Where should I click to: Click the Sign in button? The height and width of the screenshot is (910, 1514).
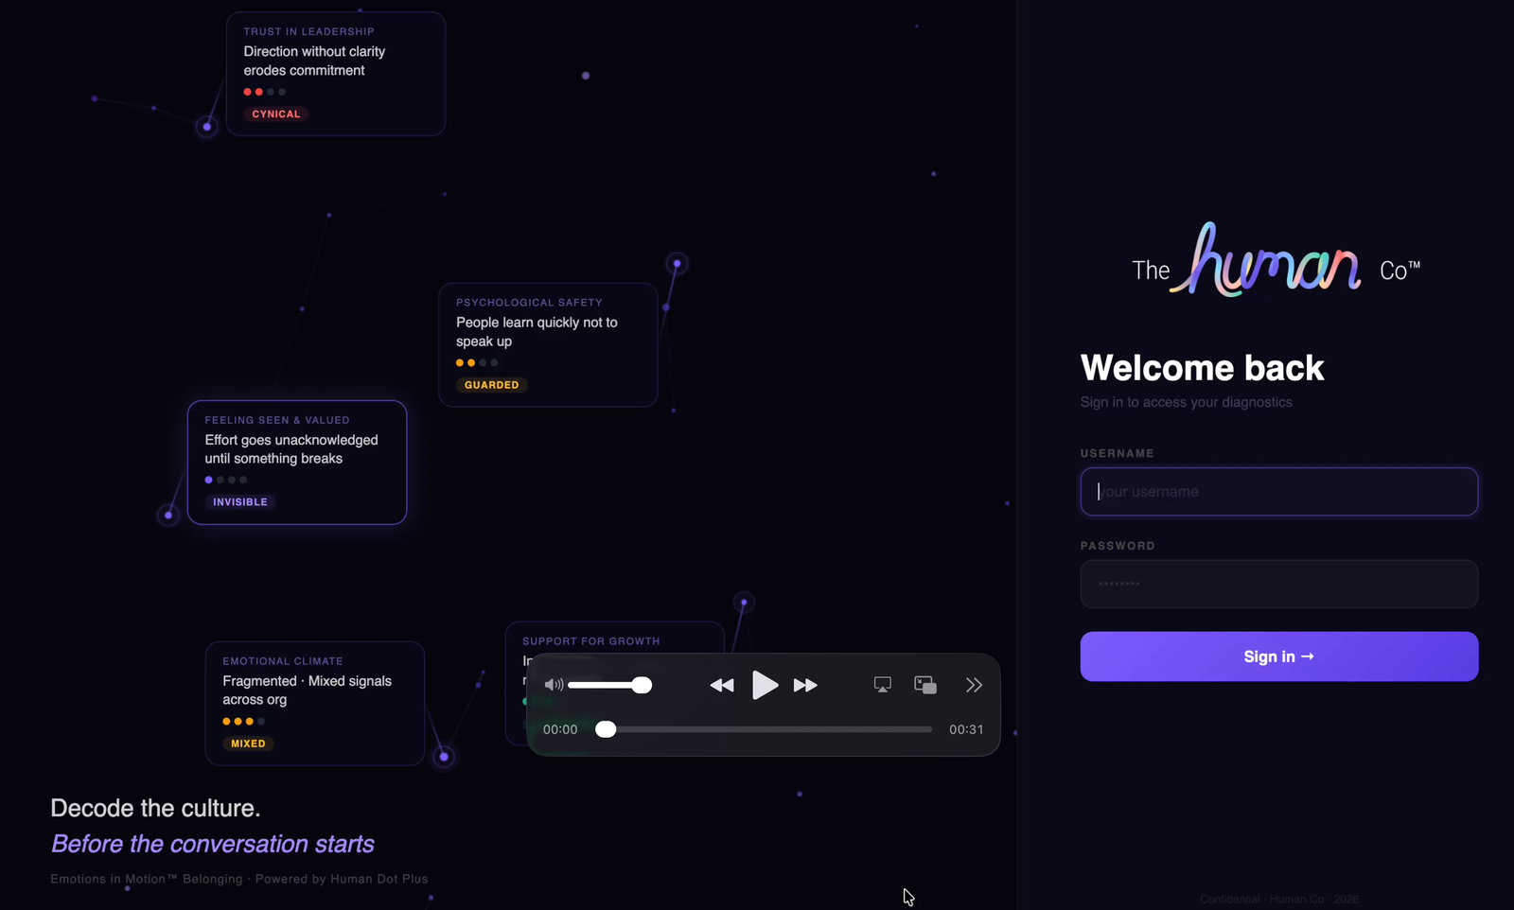[x=1278, y=656]
